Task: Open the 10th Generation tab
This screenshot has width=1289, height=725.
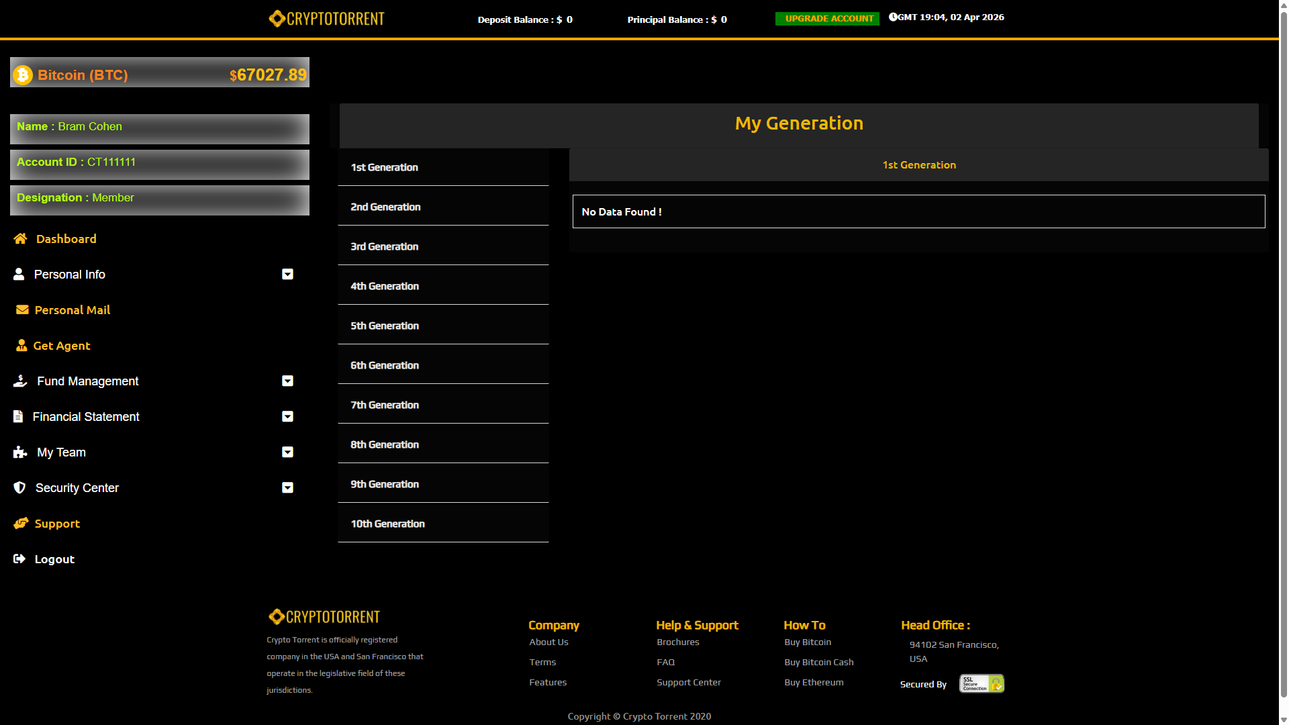Action: click(x=387, y=524)
